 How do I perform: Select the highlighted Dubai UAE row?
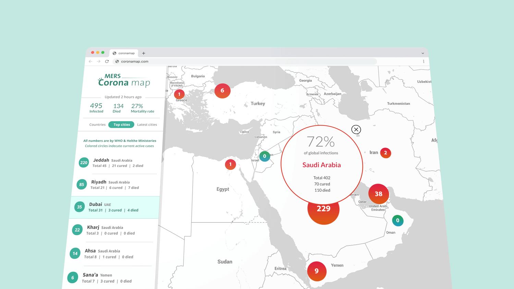(115, 207)
